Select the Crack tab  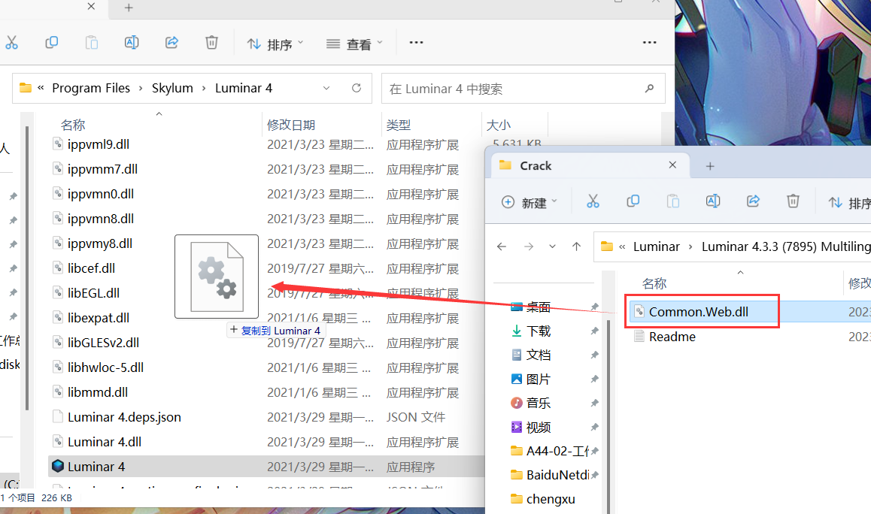coord(536,165)
